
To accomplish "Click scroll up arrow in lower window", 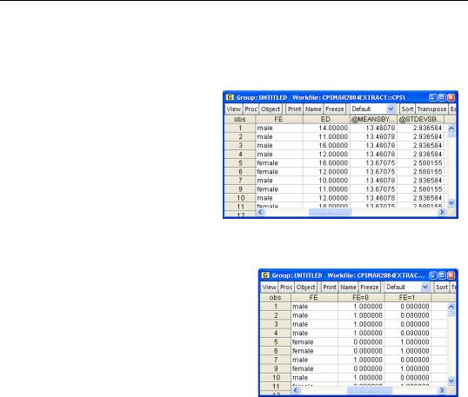I will coord(451,307).
